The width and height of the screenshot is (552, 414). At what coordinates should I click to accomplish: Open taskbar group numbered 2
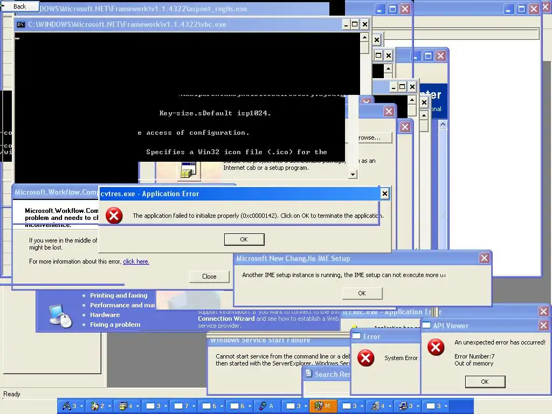99,406
